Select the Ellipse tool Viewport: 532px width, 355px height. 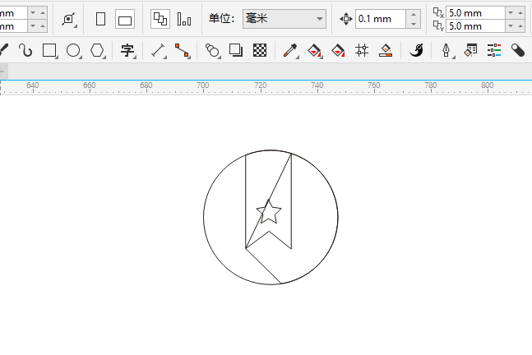click(73, 50)
